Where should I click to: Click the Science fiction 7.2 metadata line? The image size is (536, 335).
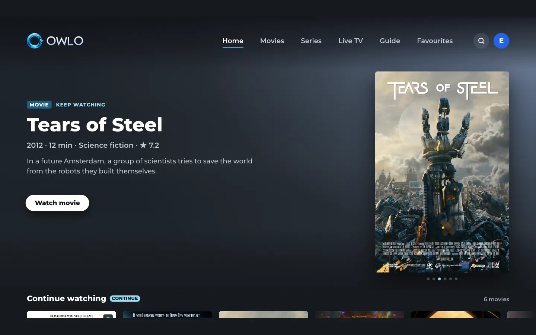[x=93, y=145]
